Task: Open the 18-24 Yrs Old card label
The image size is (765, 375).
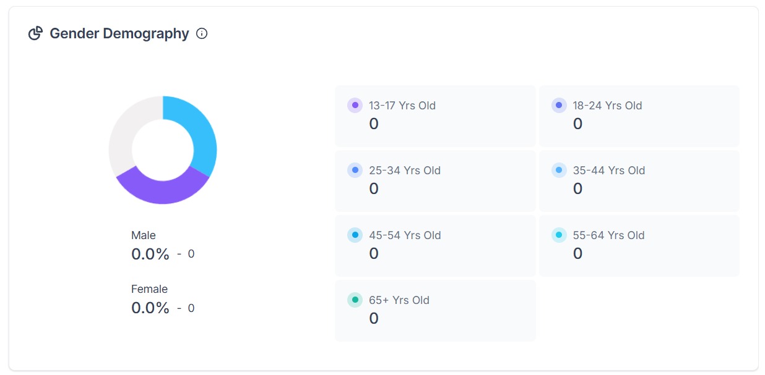Action: [x=607, y=106]
